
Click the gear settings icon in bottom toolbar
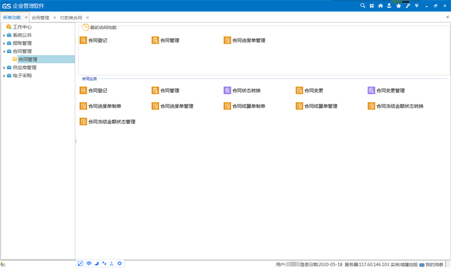click(x=119, y=264)
